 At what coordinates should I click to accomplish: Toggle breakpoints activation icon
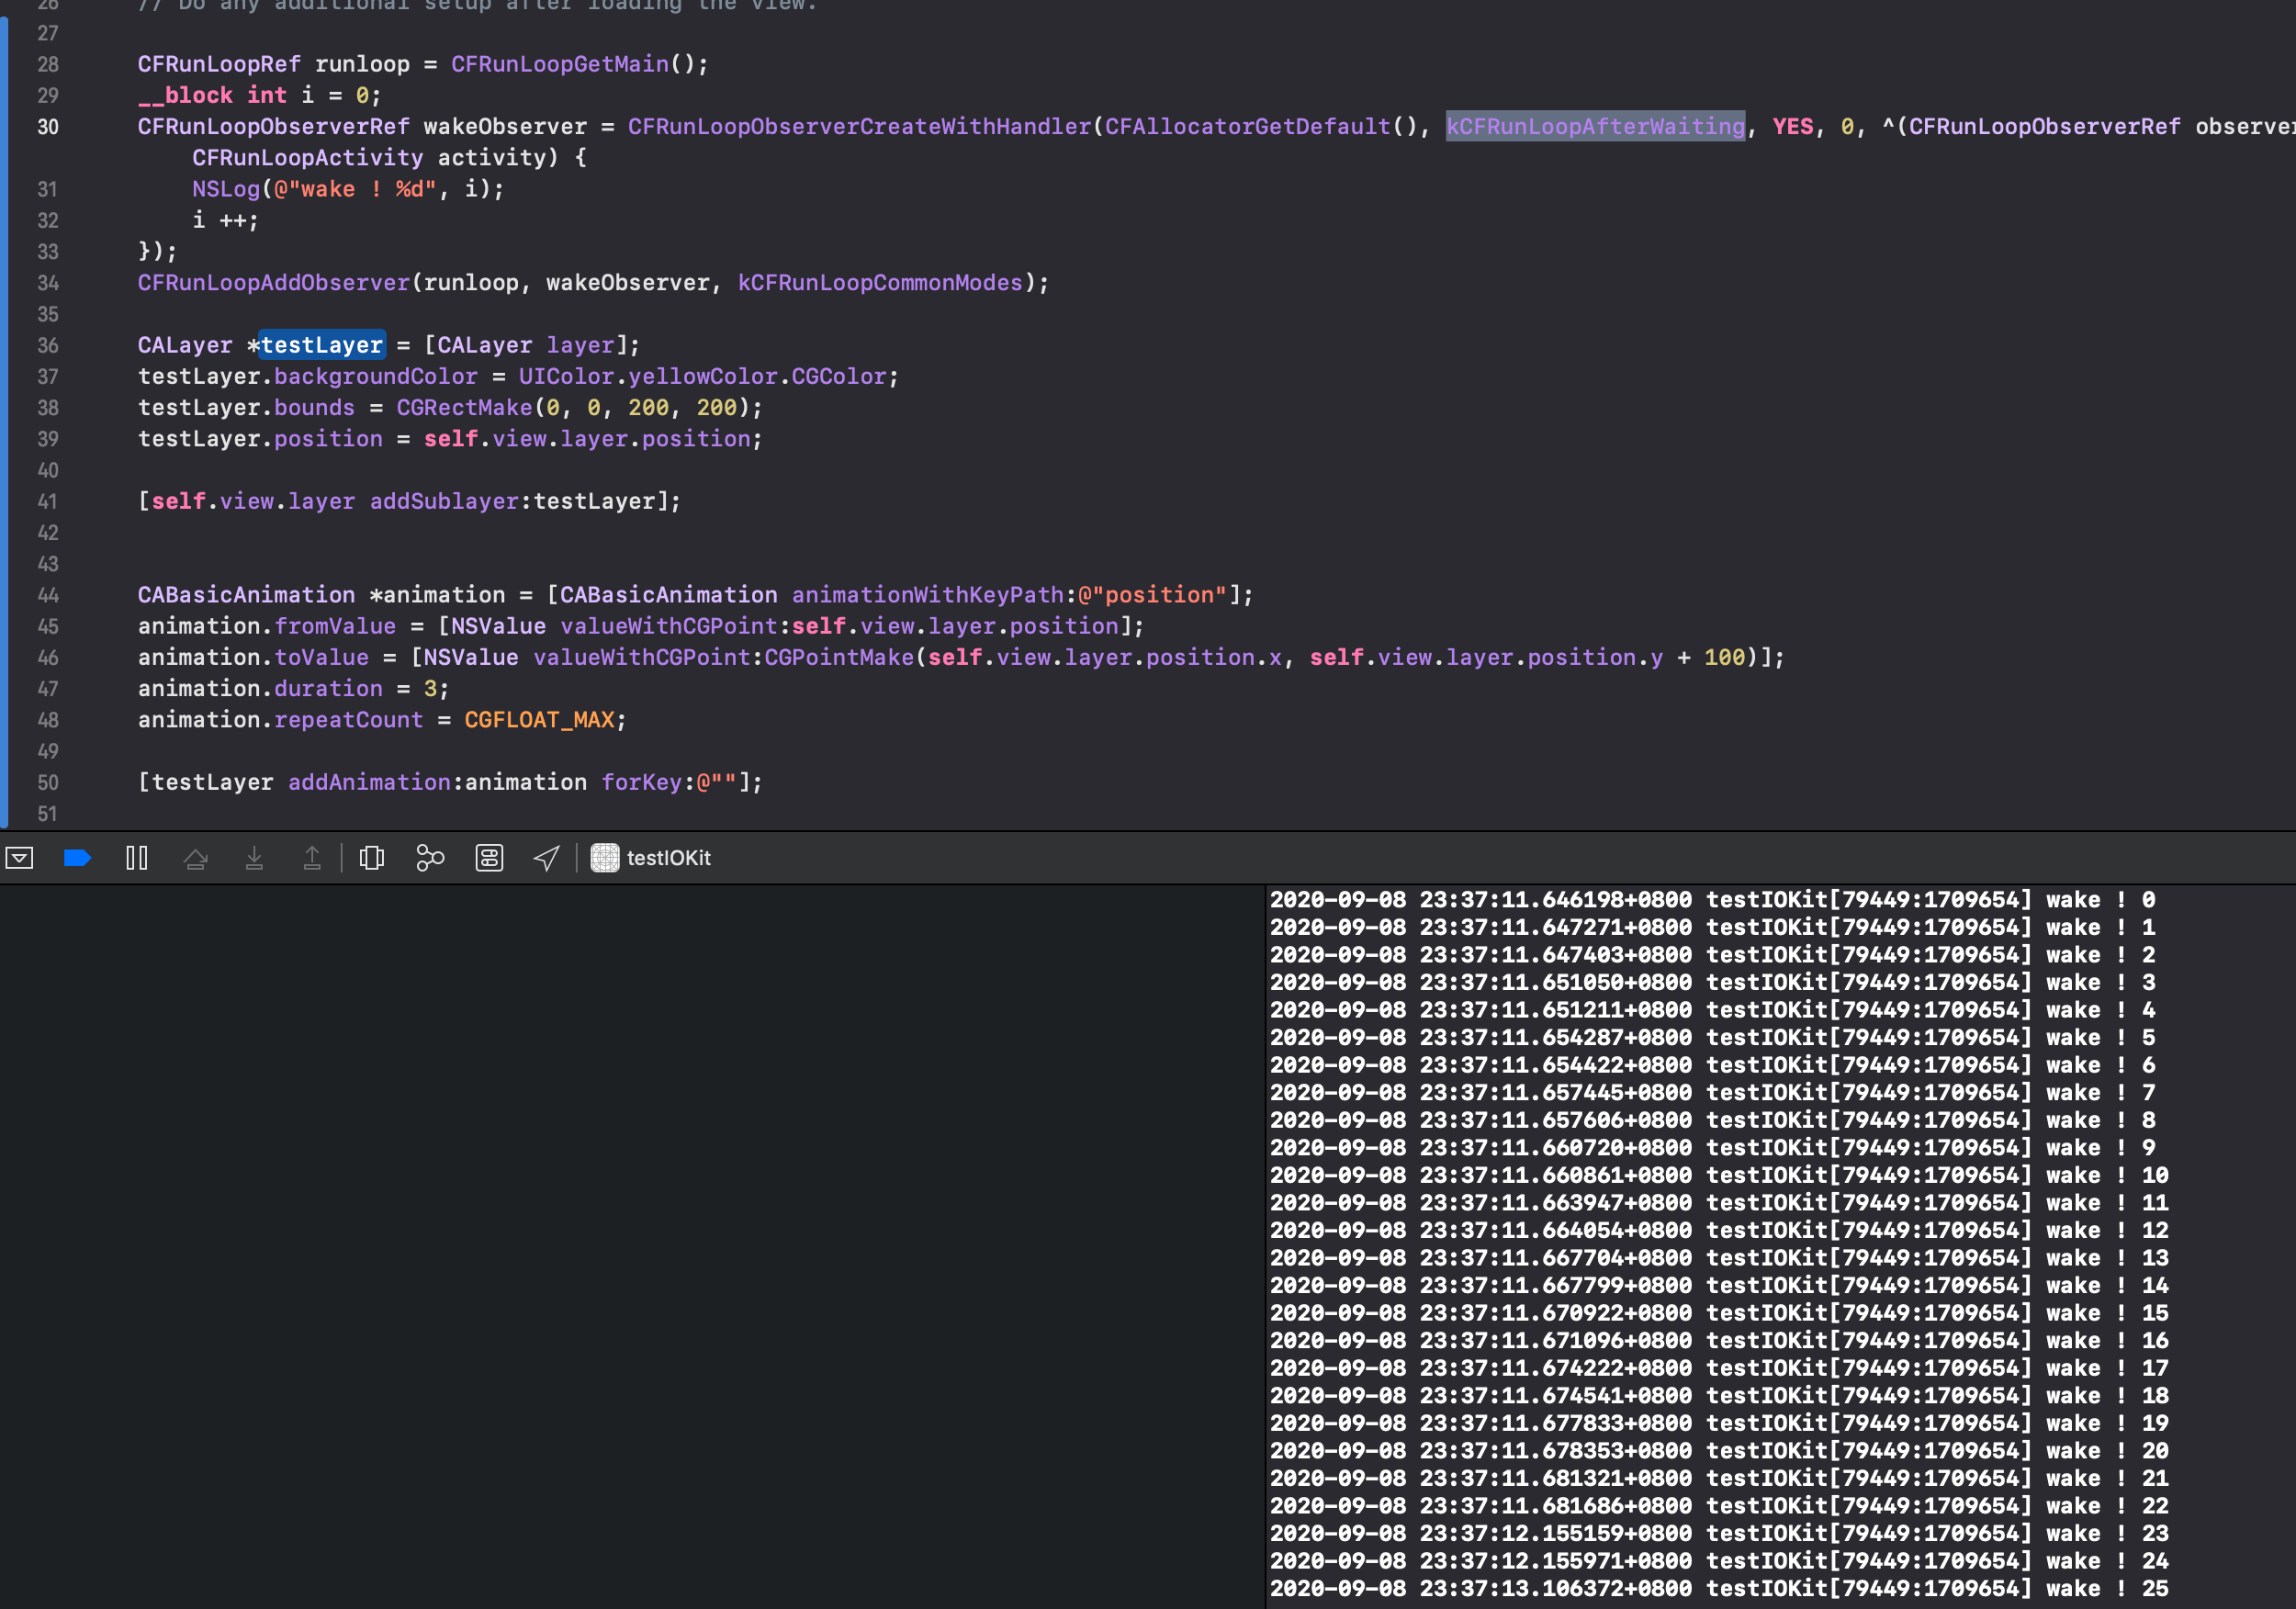coord(77,857)
